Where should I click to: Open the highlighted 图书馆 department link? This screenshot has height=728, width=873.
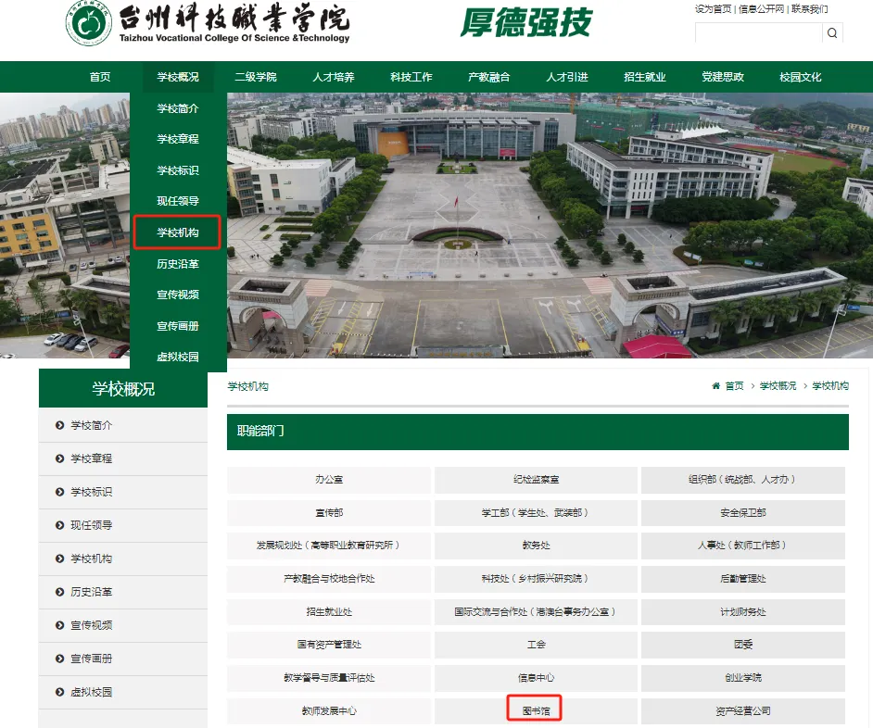(535, 710)
